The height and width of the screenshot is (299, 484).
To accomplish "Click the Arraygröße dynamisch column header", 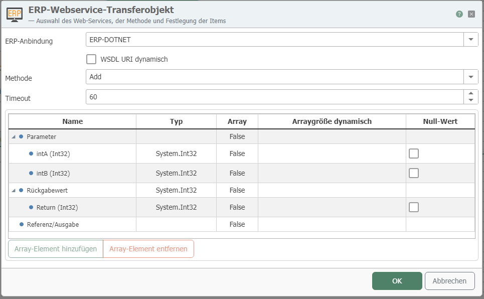I will [x=332, y=121].
